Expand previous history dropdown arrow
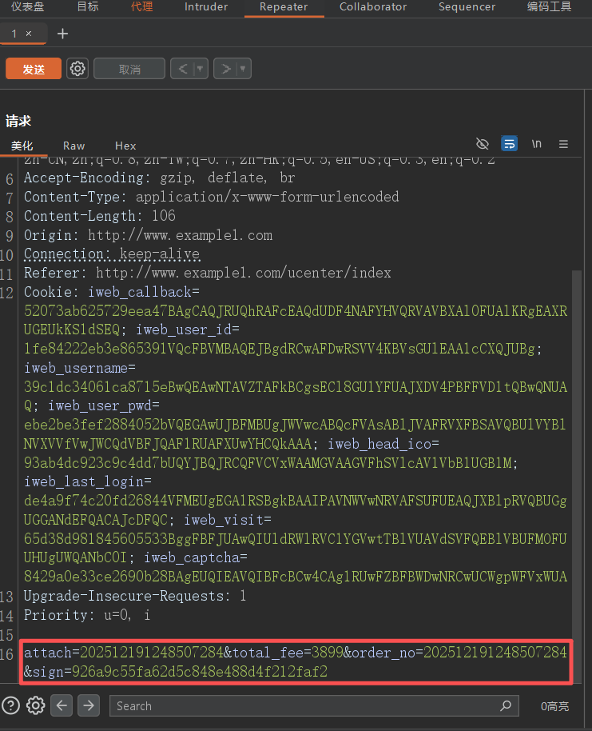592x731 pixels. 201,69
